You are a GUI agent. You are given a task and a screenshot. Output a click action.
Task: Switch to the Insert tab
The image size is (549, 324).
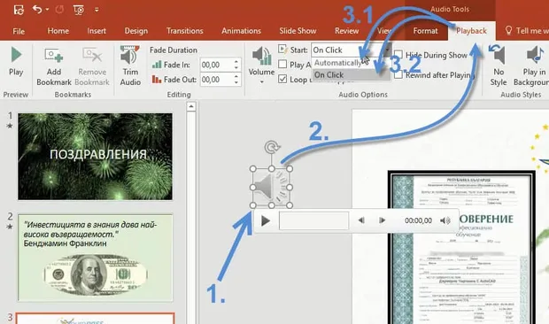tap(97, 31)
